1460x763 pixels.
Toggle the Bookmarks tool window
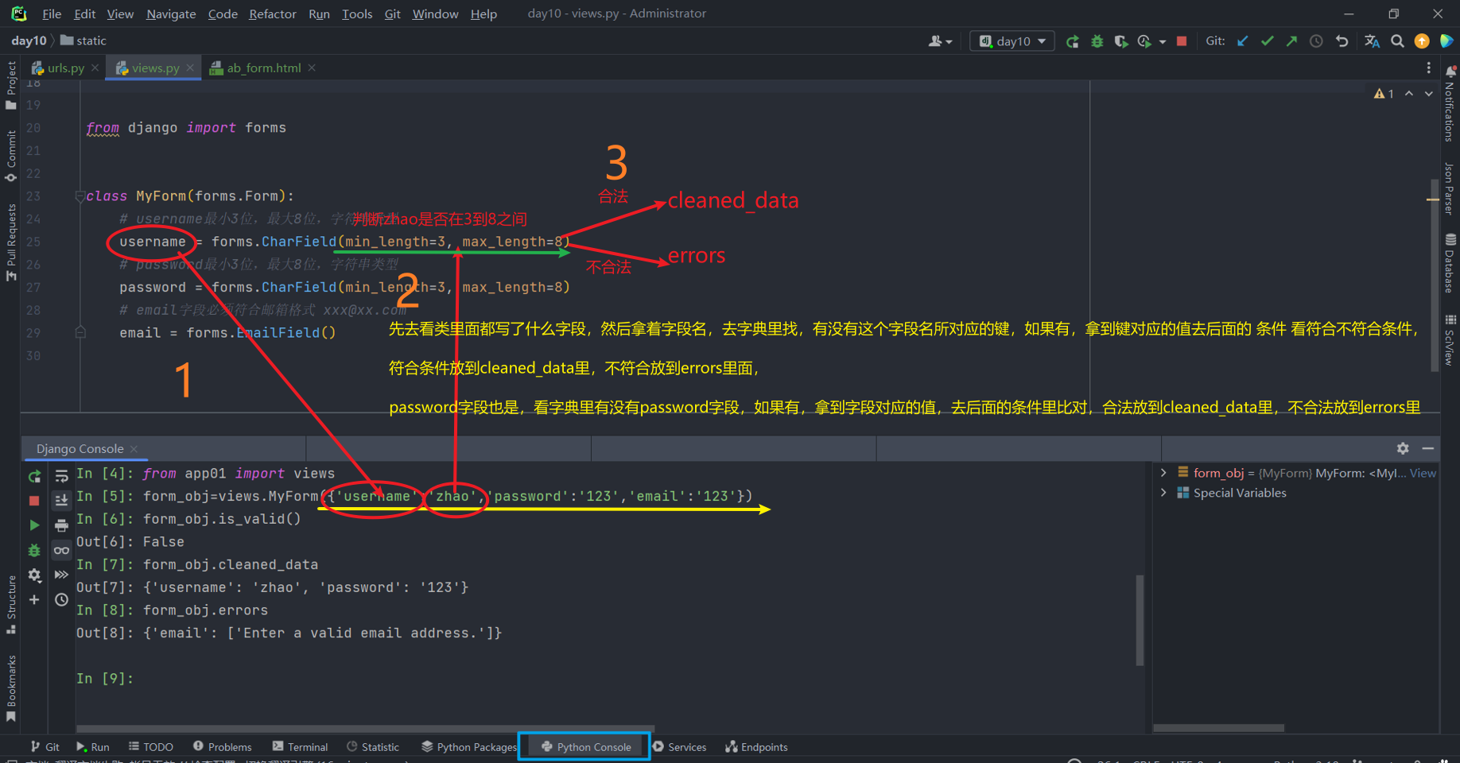[x=11, y=688]
